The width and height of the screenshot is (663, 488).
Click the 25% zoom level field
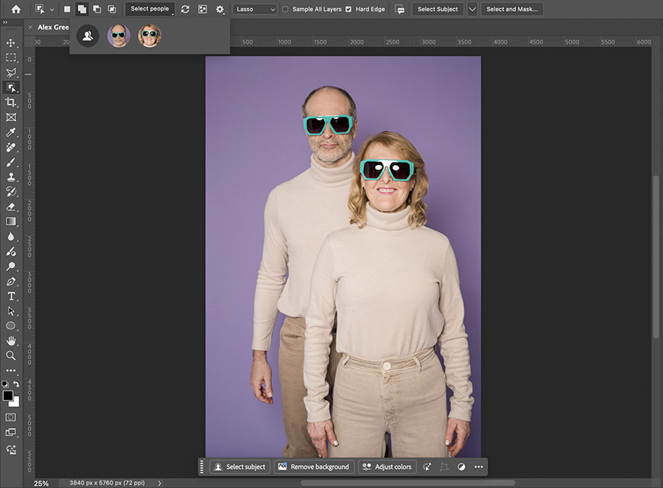coord(41,483)
